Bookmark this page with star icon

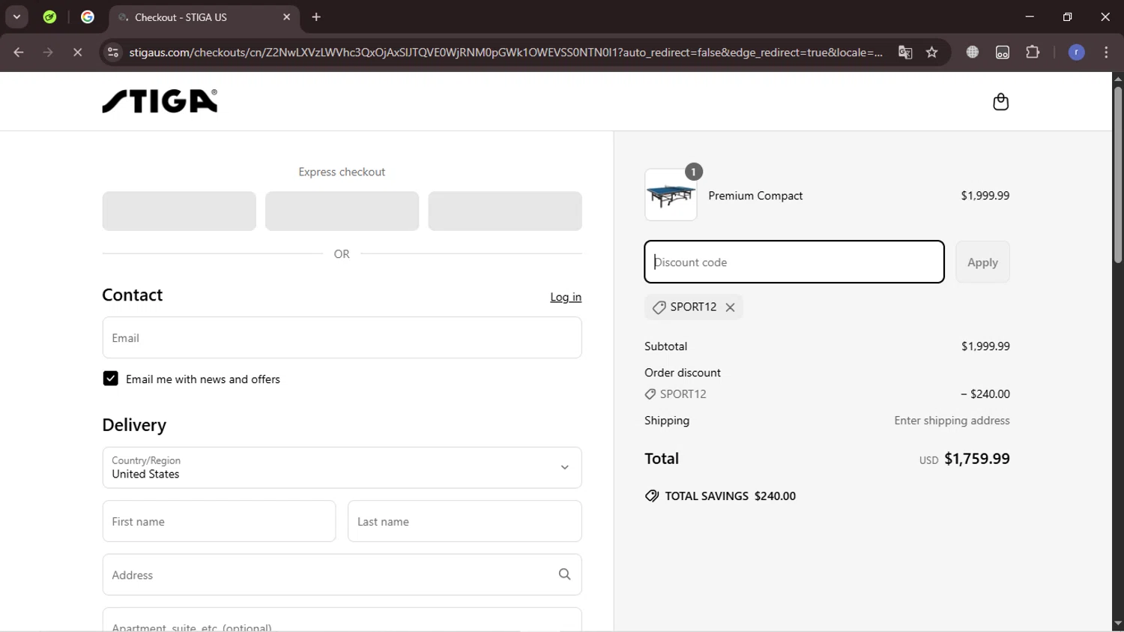point(932,52)
